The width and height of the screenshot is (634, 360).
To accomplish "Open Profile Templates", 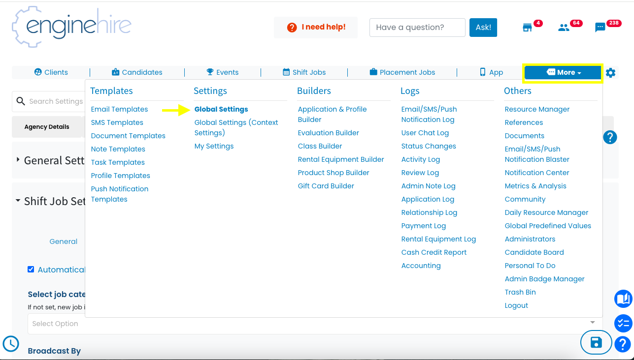I will click(121, 176).
